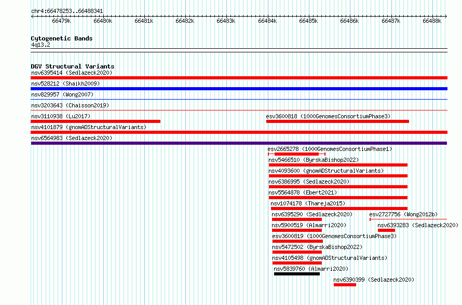Click the black bar under nsv5839760

coord(297,274)
